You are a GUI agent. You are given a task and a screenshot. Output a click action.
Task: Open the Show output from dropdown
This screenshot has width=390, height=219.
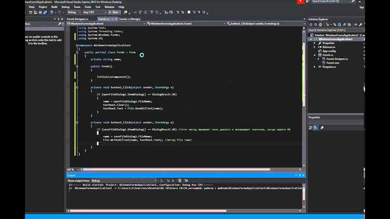(124, 181)
